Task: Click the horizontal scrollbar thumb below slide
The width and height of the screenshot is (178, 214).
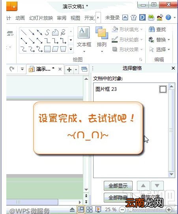Action: 32,202
